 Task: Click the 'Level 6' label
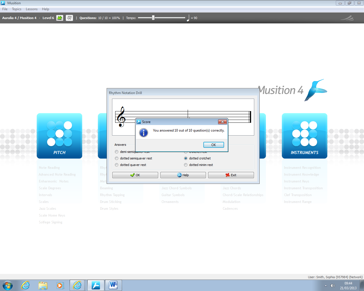click(x=48, y=18)
